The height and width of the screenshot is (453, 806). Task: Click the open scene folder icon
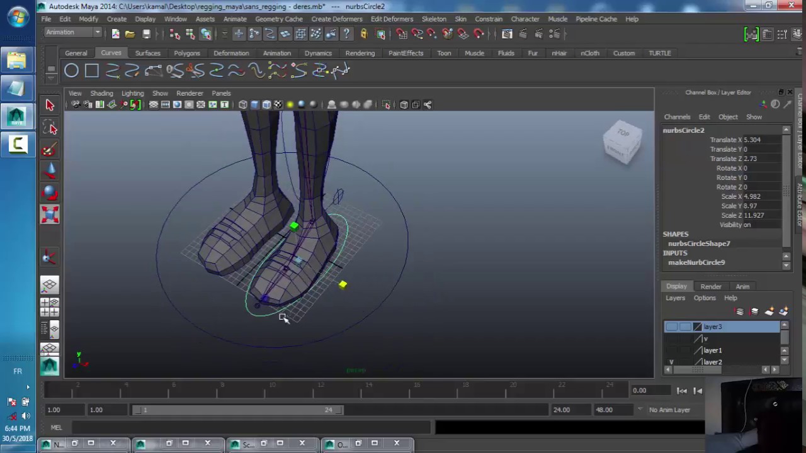tap(130, 34)
